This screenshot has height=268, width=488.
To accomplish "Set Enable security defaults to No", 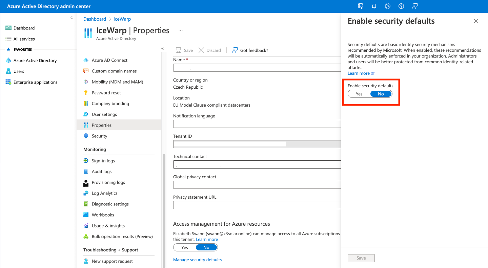I will 381,94.
